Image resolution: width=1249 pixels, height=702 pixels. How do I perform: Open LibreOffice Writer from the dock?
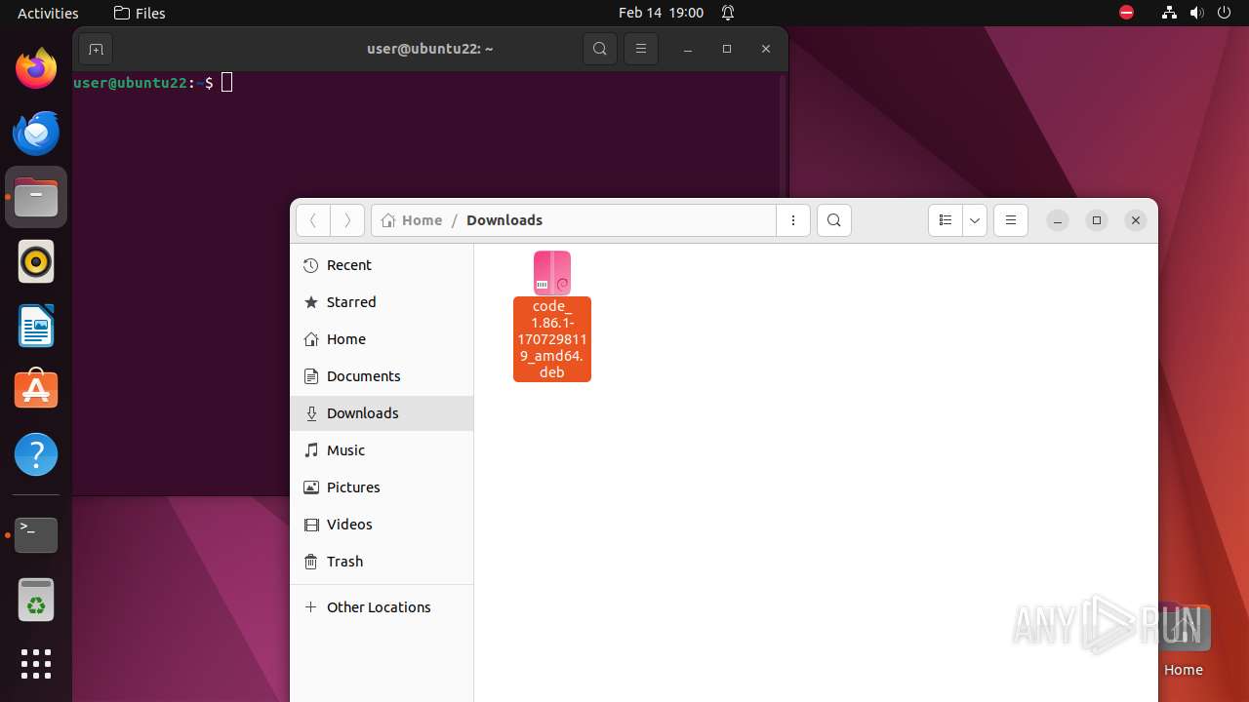tap(36, 327)
